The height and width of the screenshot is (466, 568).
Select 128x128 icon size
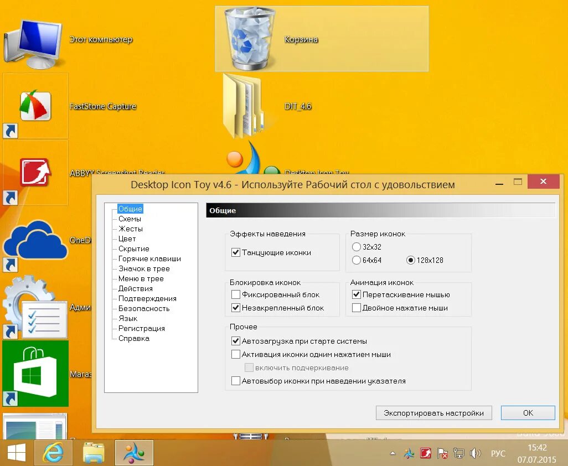[x=410, y=260]
